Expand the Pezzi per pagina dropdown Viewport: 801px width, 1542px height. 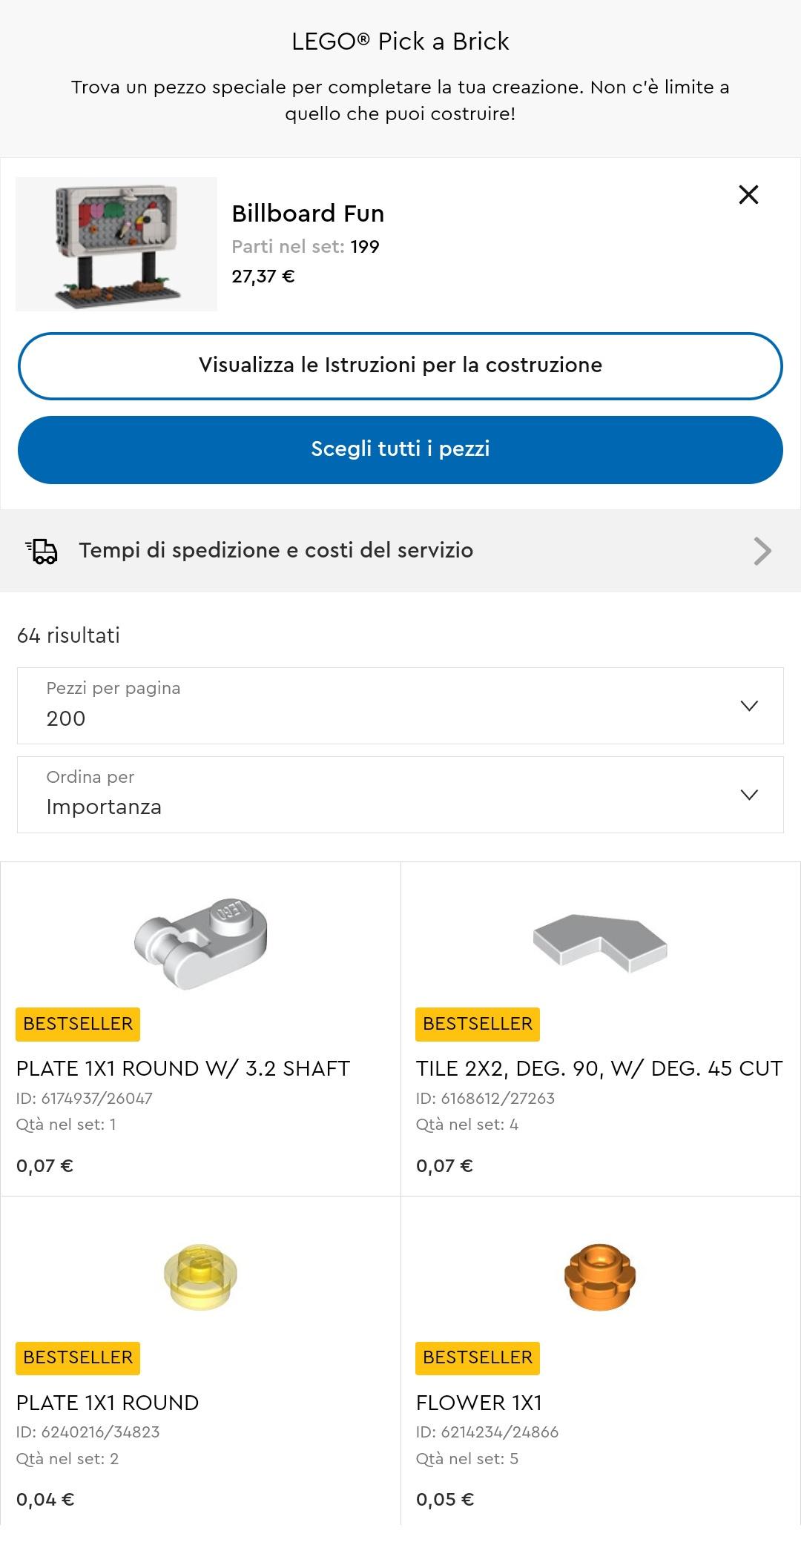pos(400,706)
